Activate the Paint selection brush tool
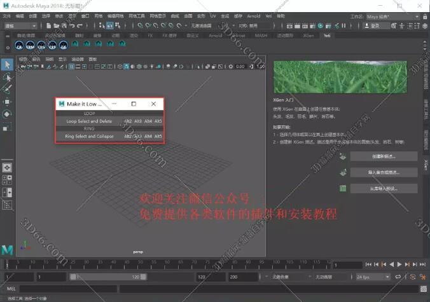The width and height of the screenshot is (430, 302). [x=7, y=89]
